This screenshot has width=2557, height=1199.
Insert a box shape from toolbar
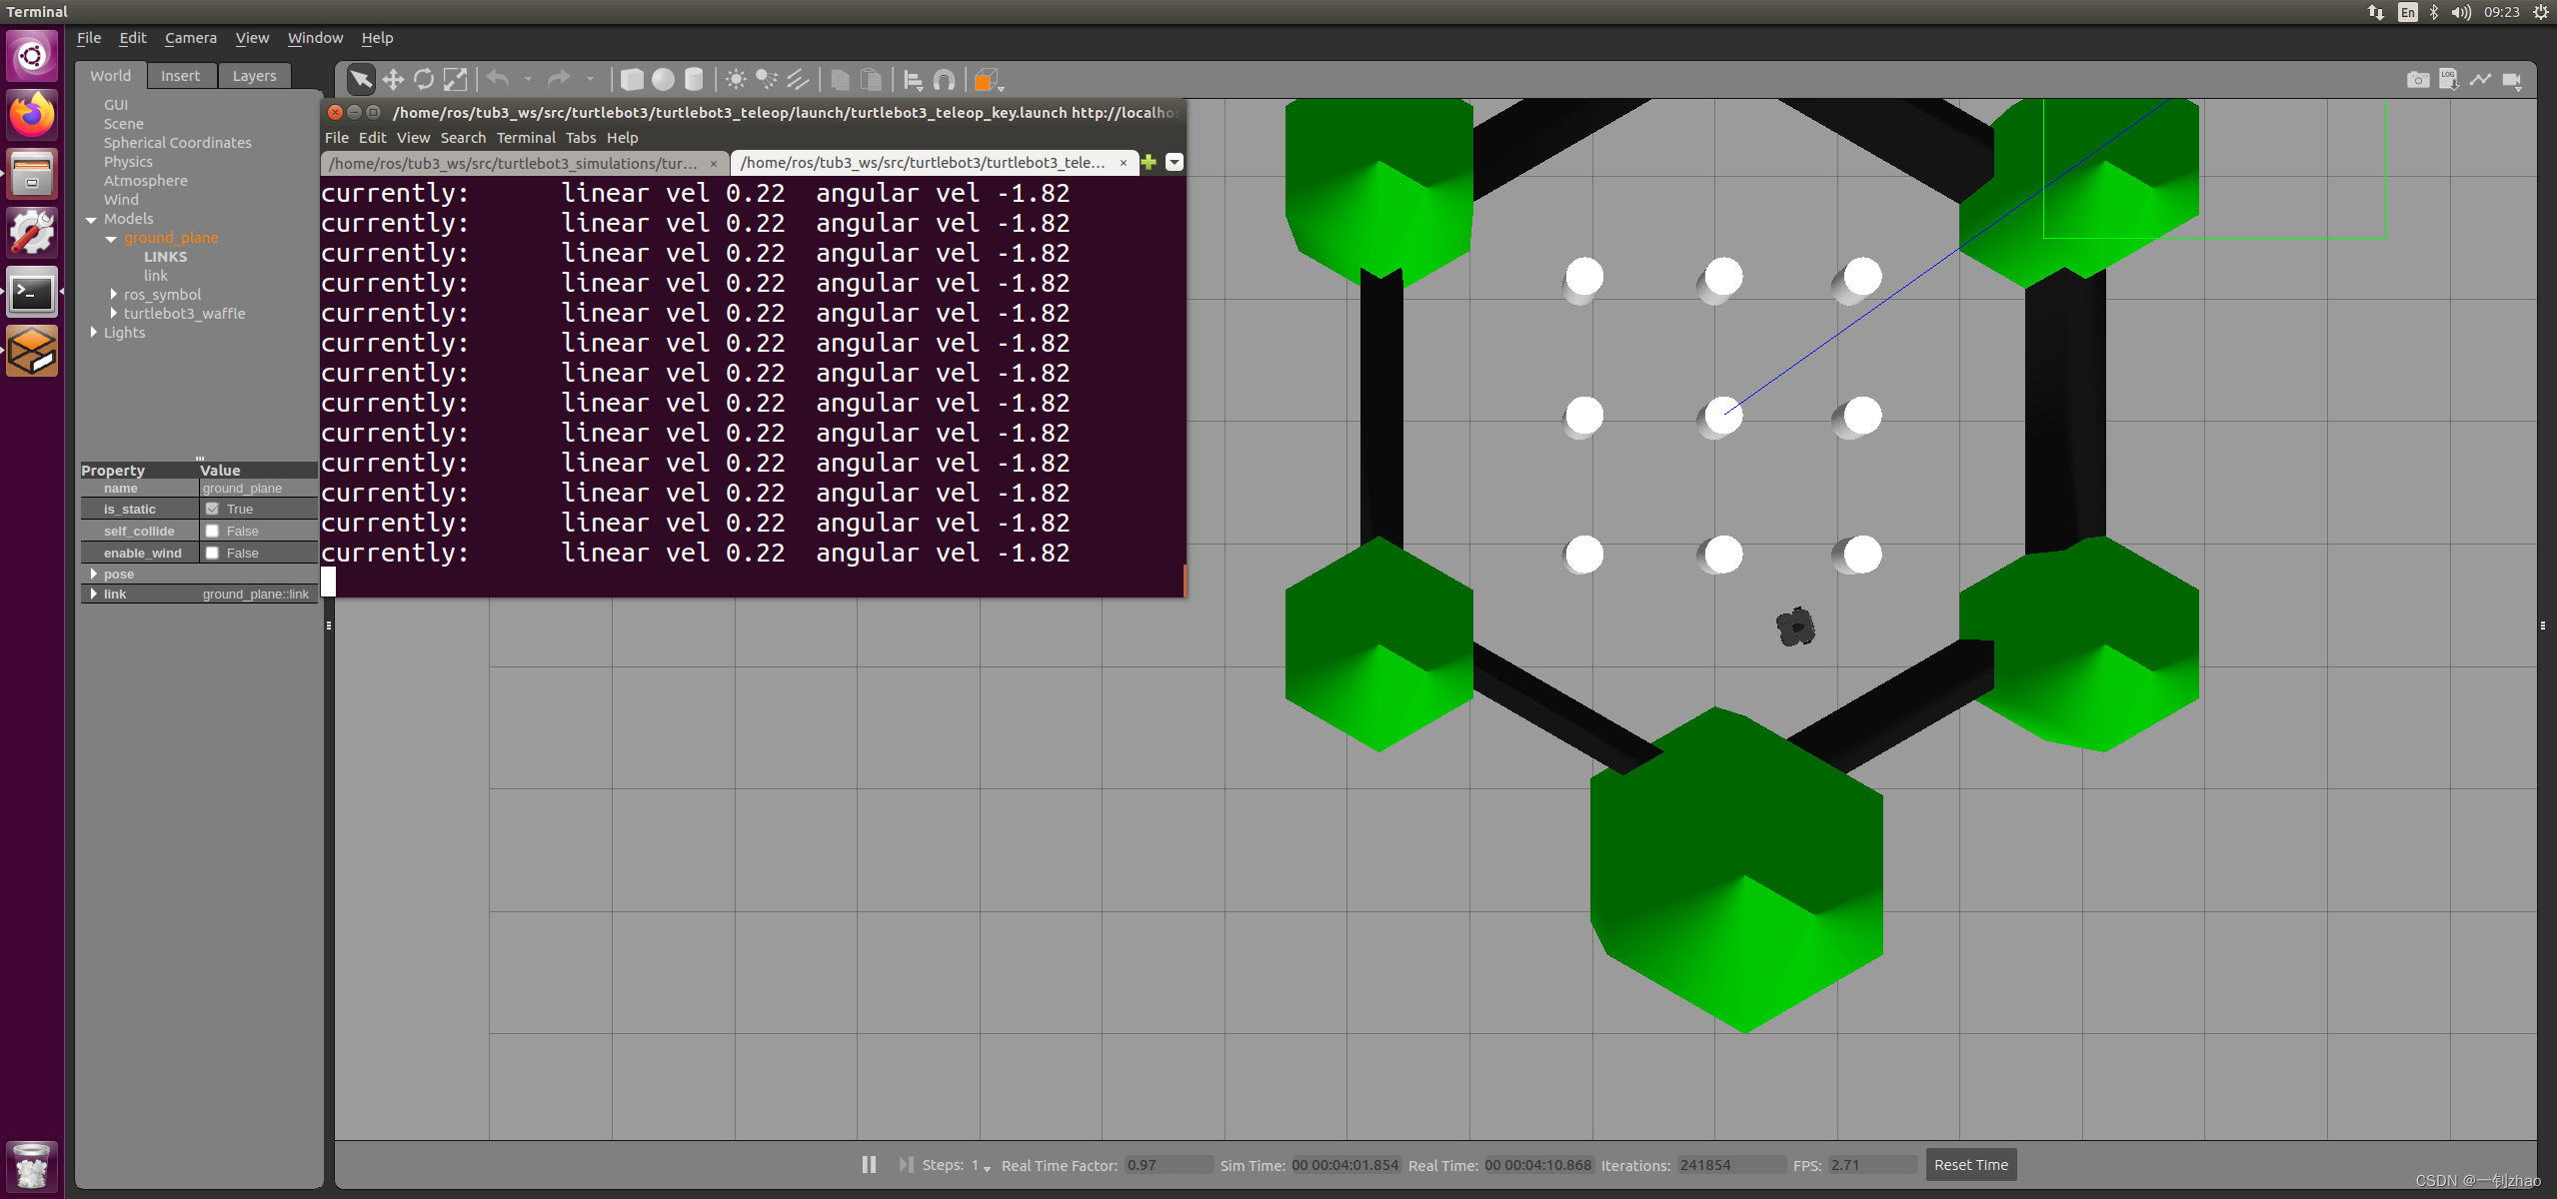[x=632, y=80]
